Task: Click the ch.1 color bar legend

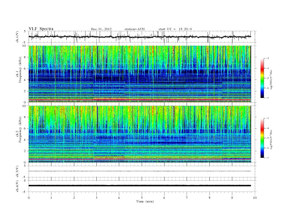Action: tap(262, 78)
